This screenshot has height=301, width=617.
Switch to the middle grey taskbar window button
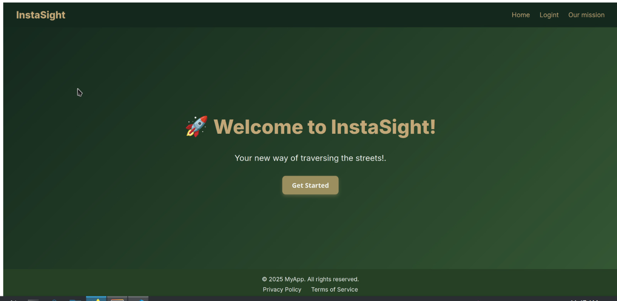(x=117, y=299)
